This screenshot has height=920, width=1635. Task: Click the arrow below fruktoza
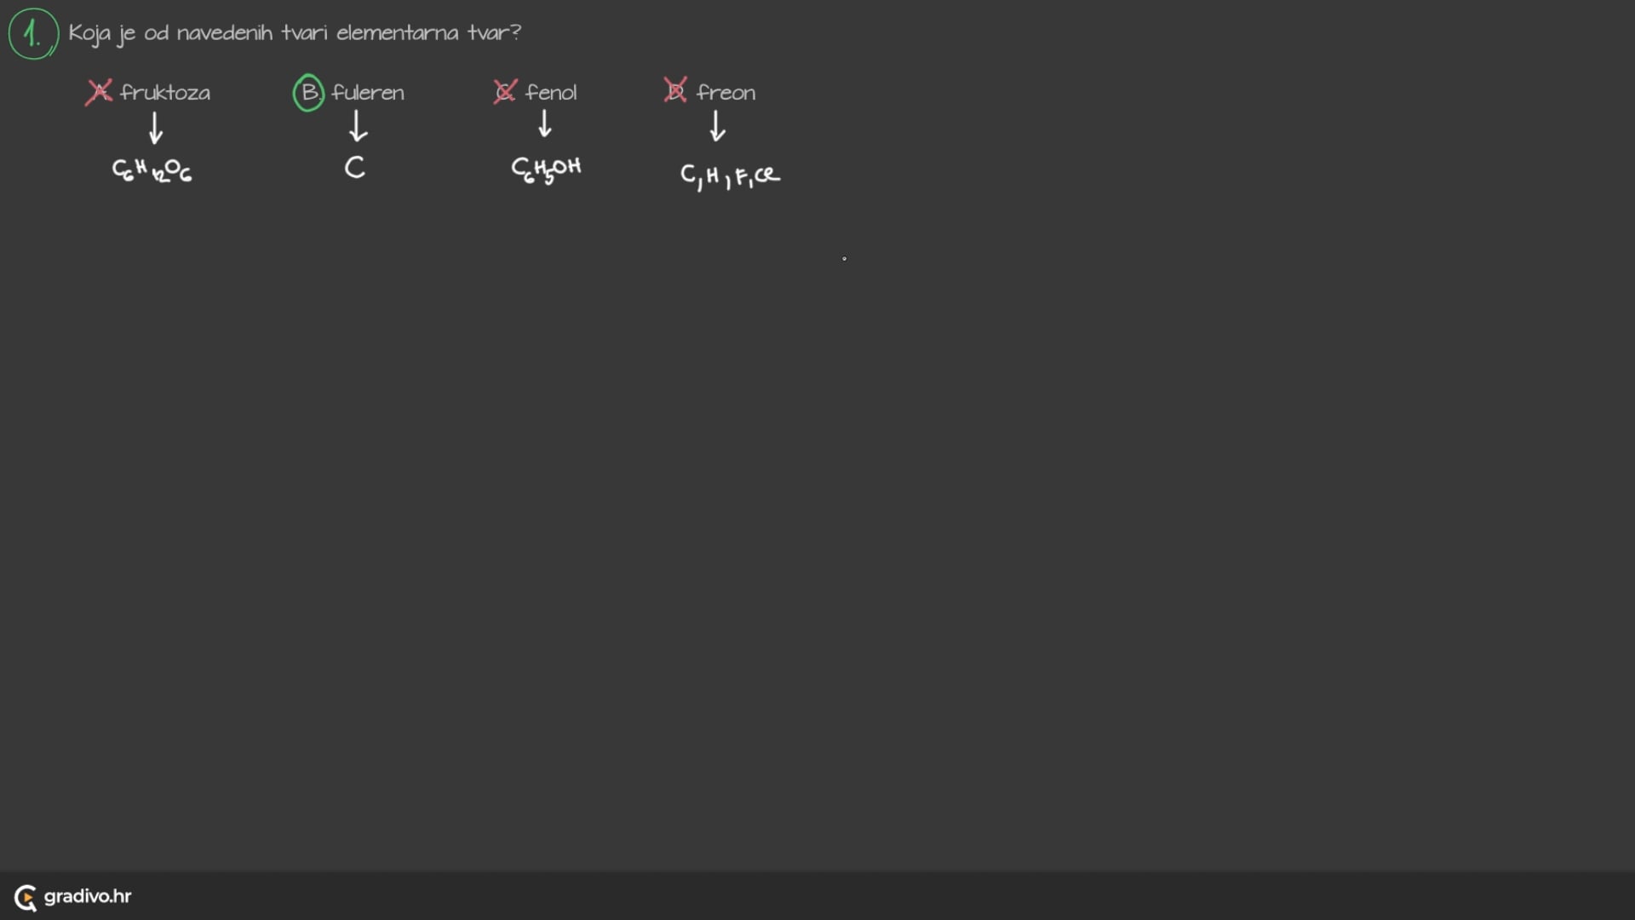click(156, 128)
